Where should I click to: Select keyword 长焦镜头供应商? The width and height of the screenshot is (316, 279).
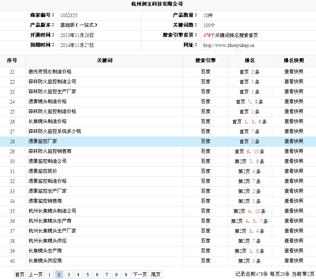click(x=45, y=261)
